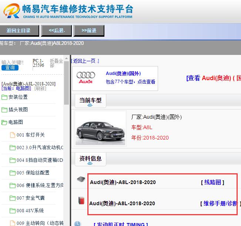The image size is (241, 226).
Task: Click the [返回上一页] link
Action: pyautogui.click(x=85, y=61)
